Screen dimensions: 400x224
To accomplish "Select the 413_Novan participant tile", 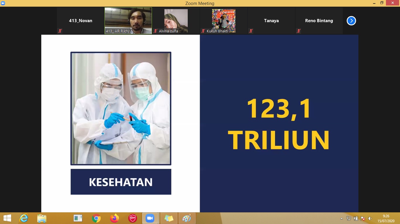I will (x=81, y=21).
